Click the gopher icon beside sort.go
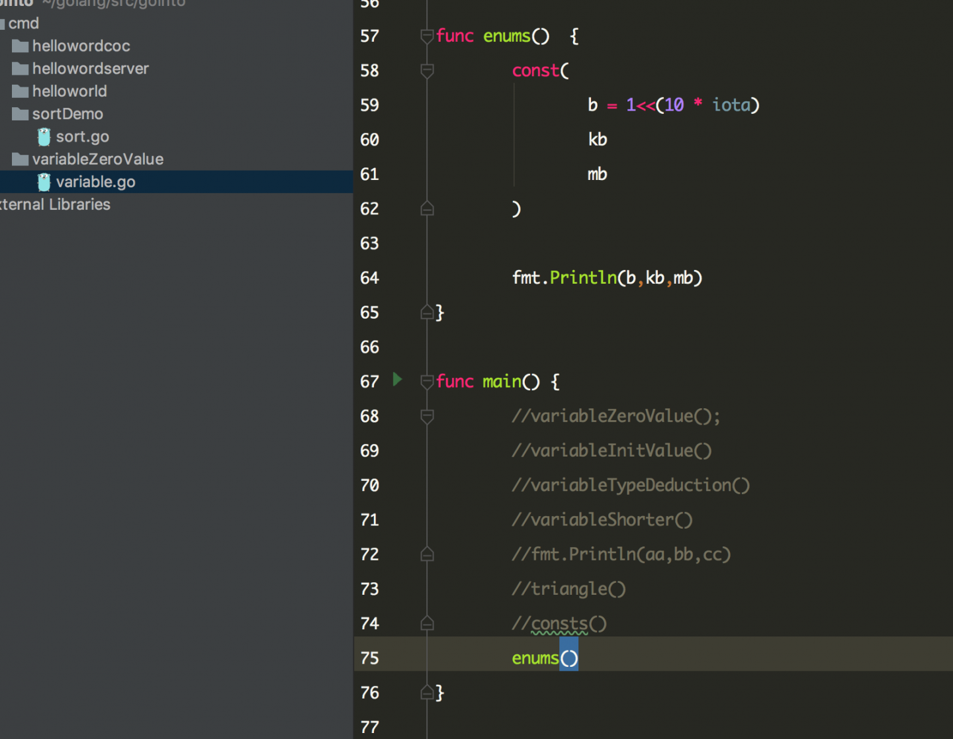This screenshot has height=739, width=953. coord(44,137)
